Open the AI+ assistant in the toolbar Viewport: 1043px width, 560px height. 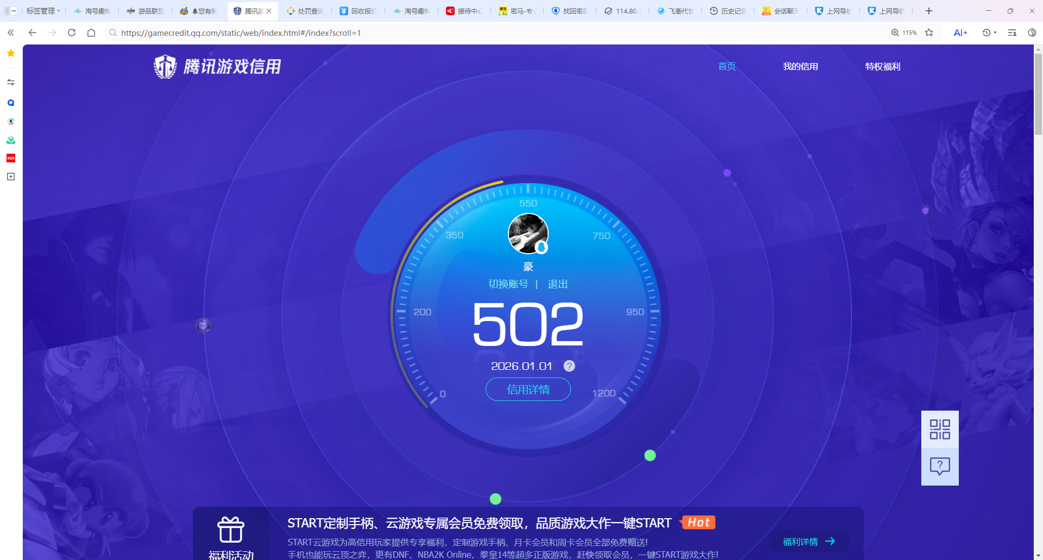959,33
